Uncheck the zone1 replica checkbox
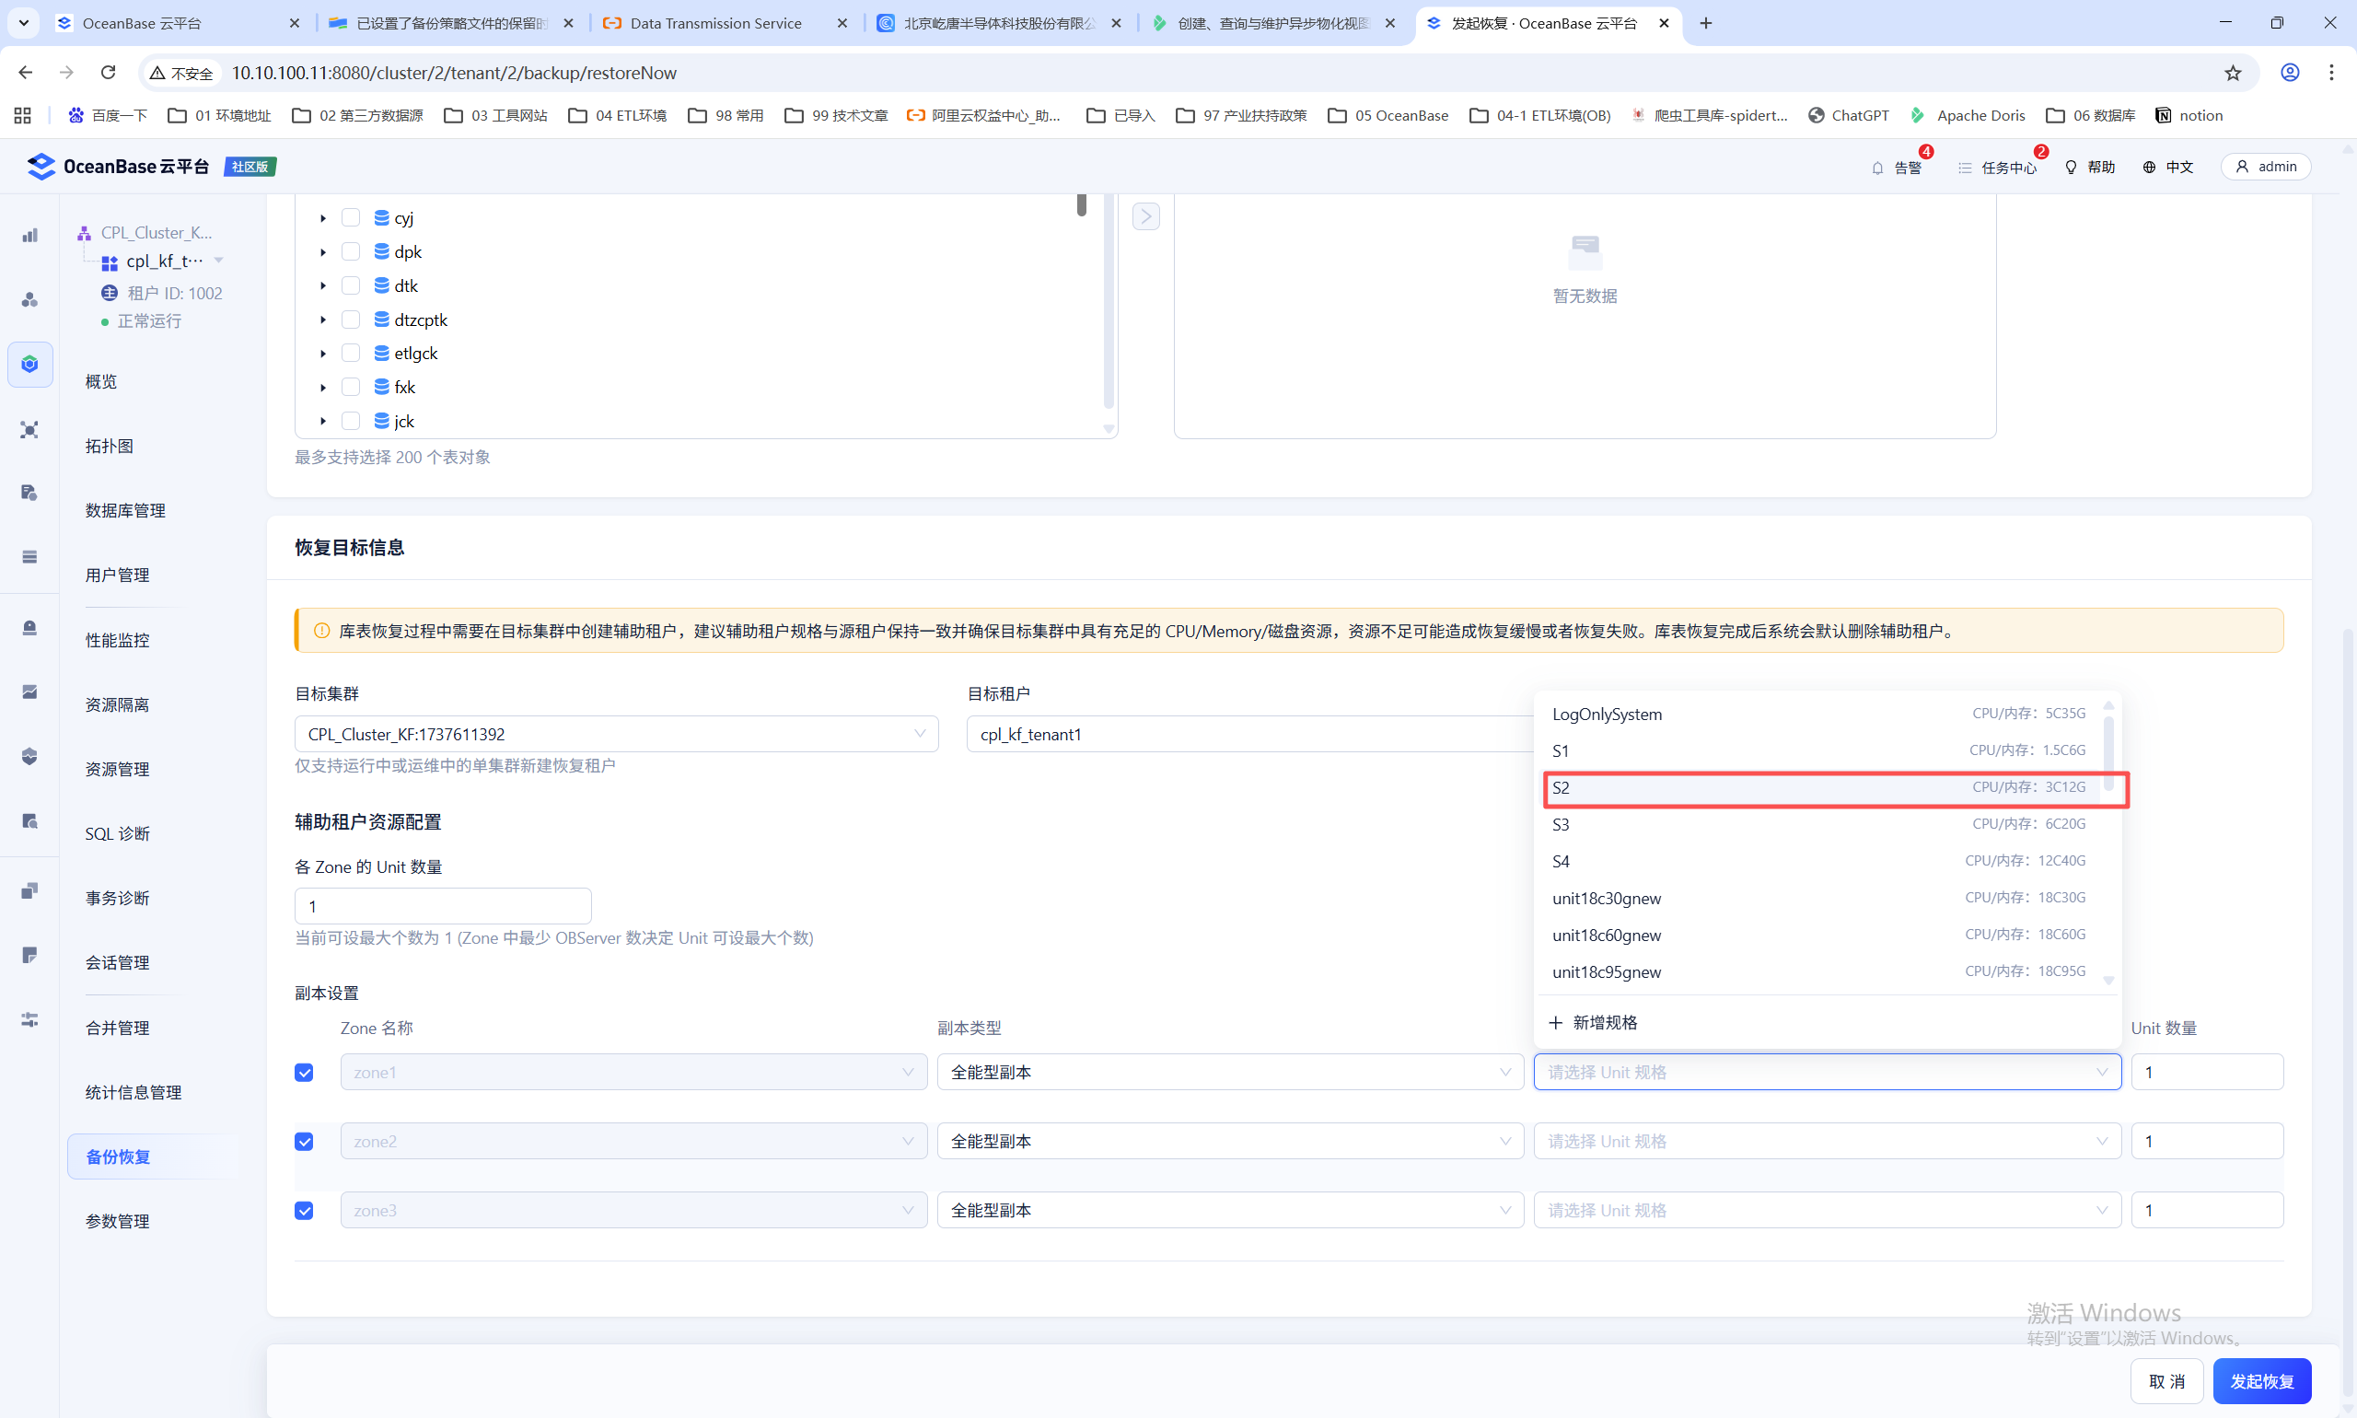This screenshot has height=1418, width=2357. point(304,1072)
